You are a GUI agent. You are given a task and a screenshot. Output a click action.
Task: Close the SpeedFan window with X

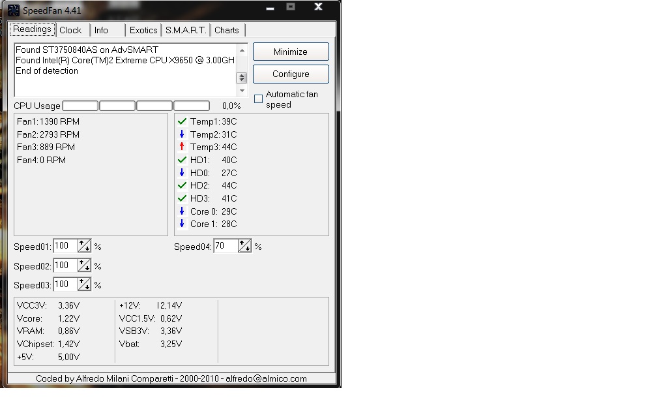coord(319,7)
